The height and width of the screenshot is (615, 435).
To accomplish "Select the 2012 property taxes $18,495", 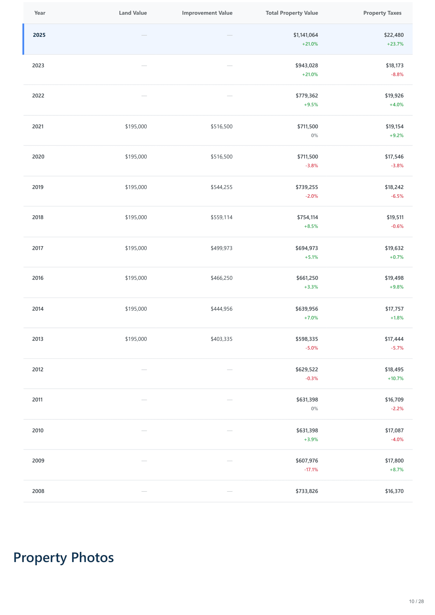I will click(x=394, y=370).
